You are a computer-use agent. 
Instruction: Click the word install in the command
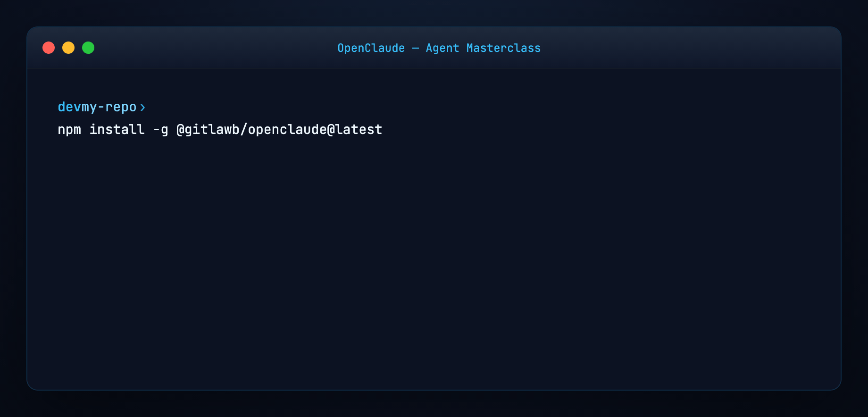[117, 129]
